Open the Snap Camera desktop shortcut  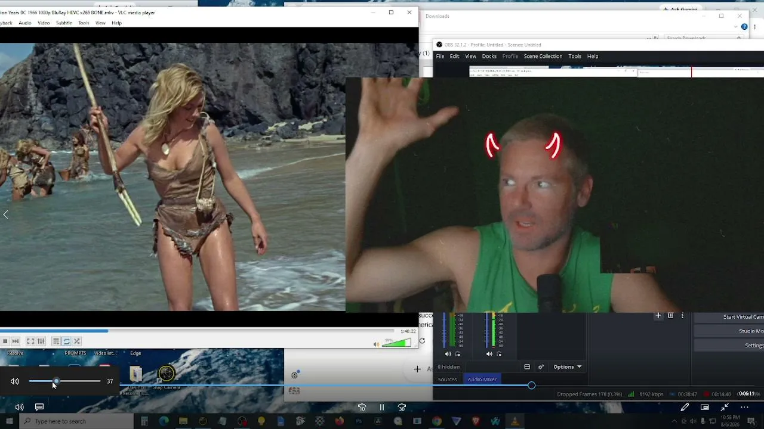pos(166,377)
